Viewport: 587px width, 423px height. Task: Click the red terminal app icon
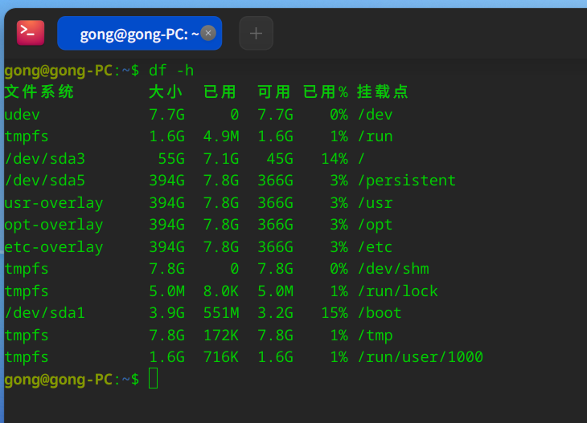pos(31,33)
